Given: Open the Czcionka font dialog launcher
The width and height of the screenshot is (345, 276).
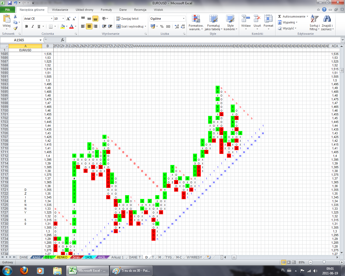Looking at the screenshot, I should pos(76,34).
